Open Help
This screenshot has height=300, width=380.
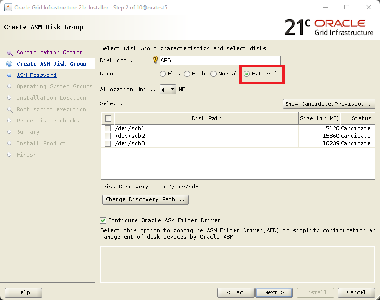tap(24, 292)
